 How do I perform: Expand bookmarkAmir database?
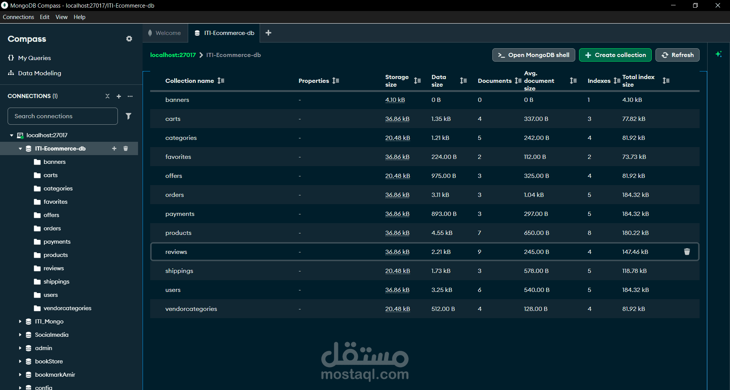pyautogui.click(x=20, y=375)
